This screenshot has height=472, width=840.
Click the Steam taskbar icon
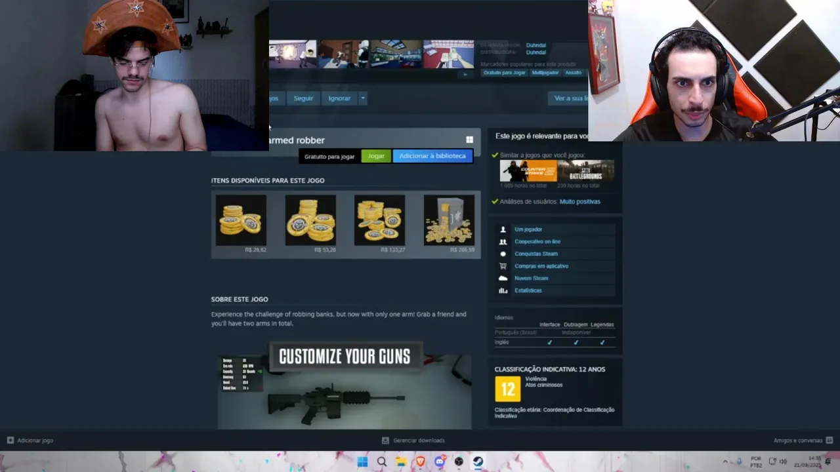click(x=478, y=462)
